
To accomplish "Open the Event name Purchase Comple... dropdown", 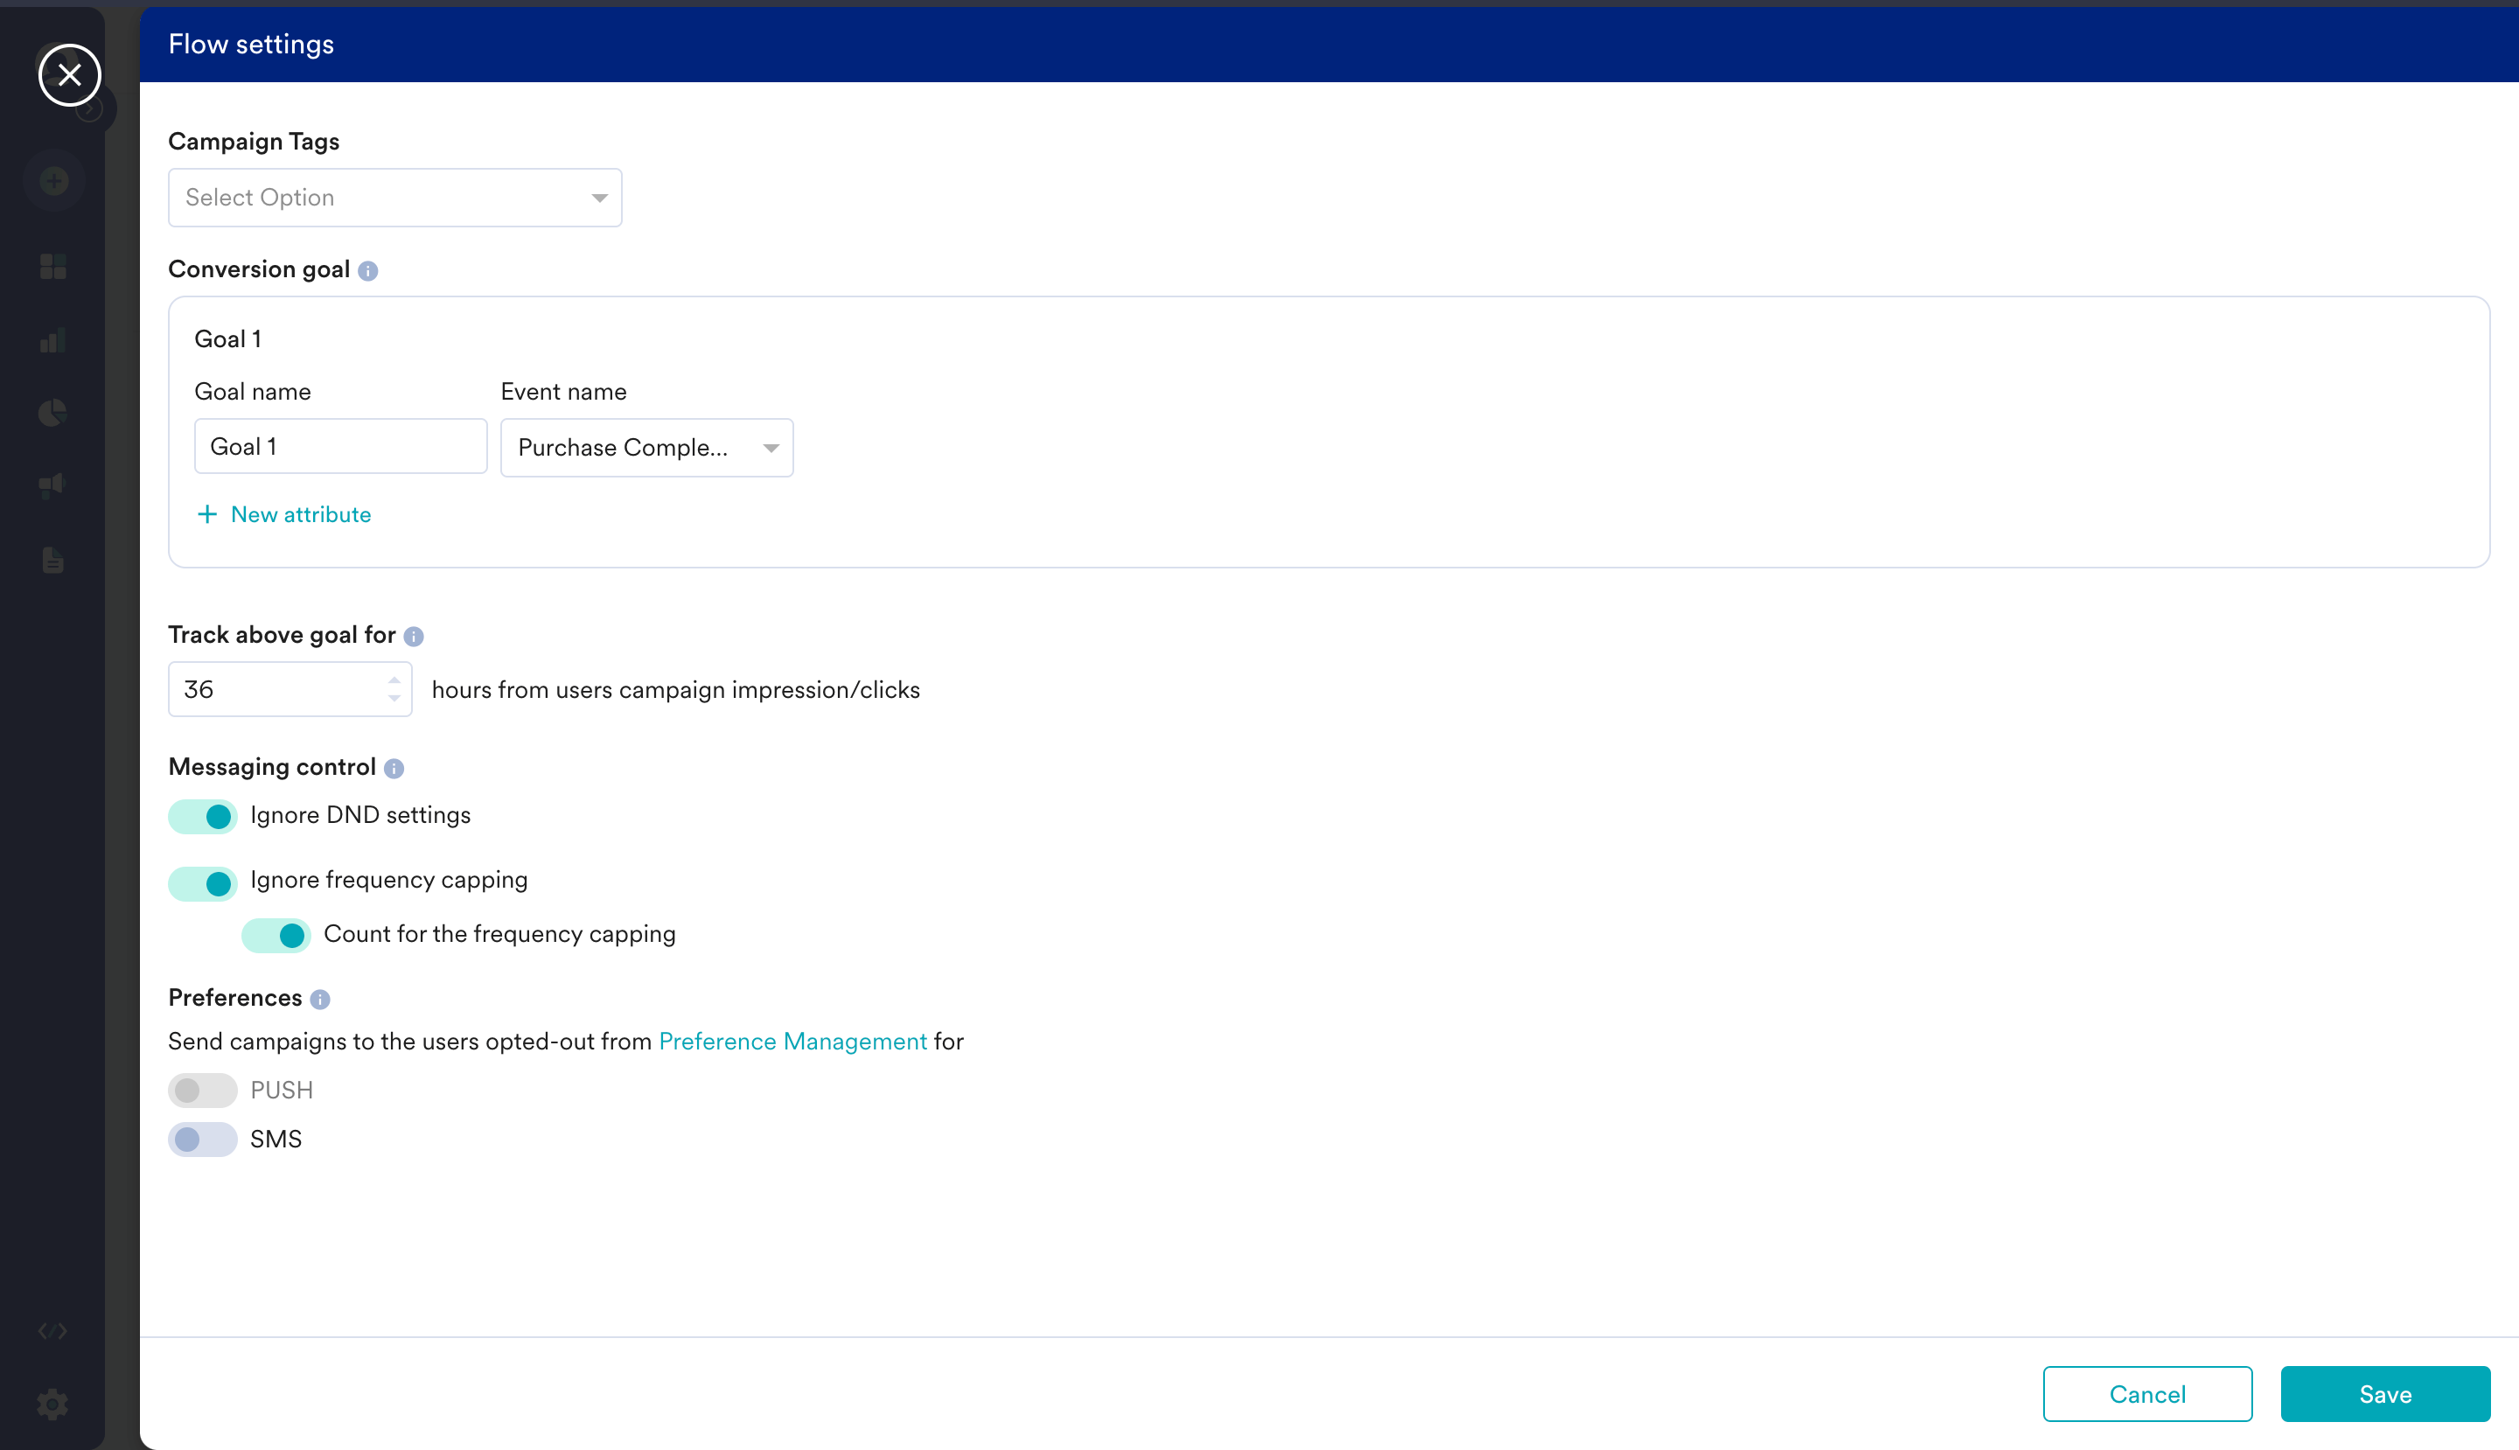I will tap(647, 448).
